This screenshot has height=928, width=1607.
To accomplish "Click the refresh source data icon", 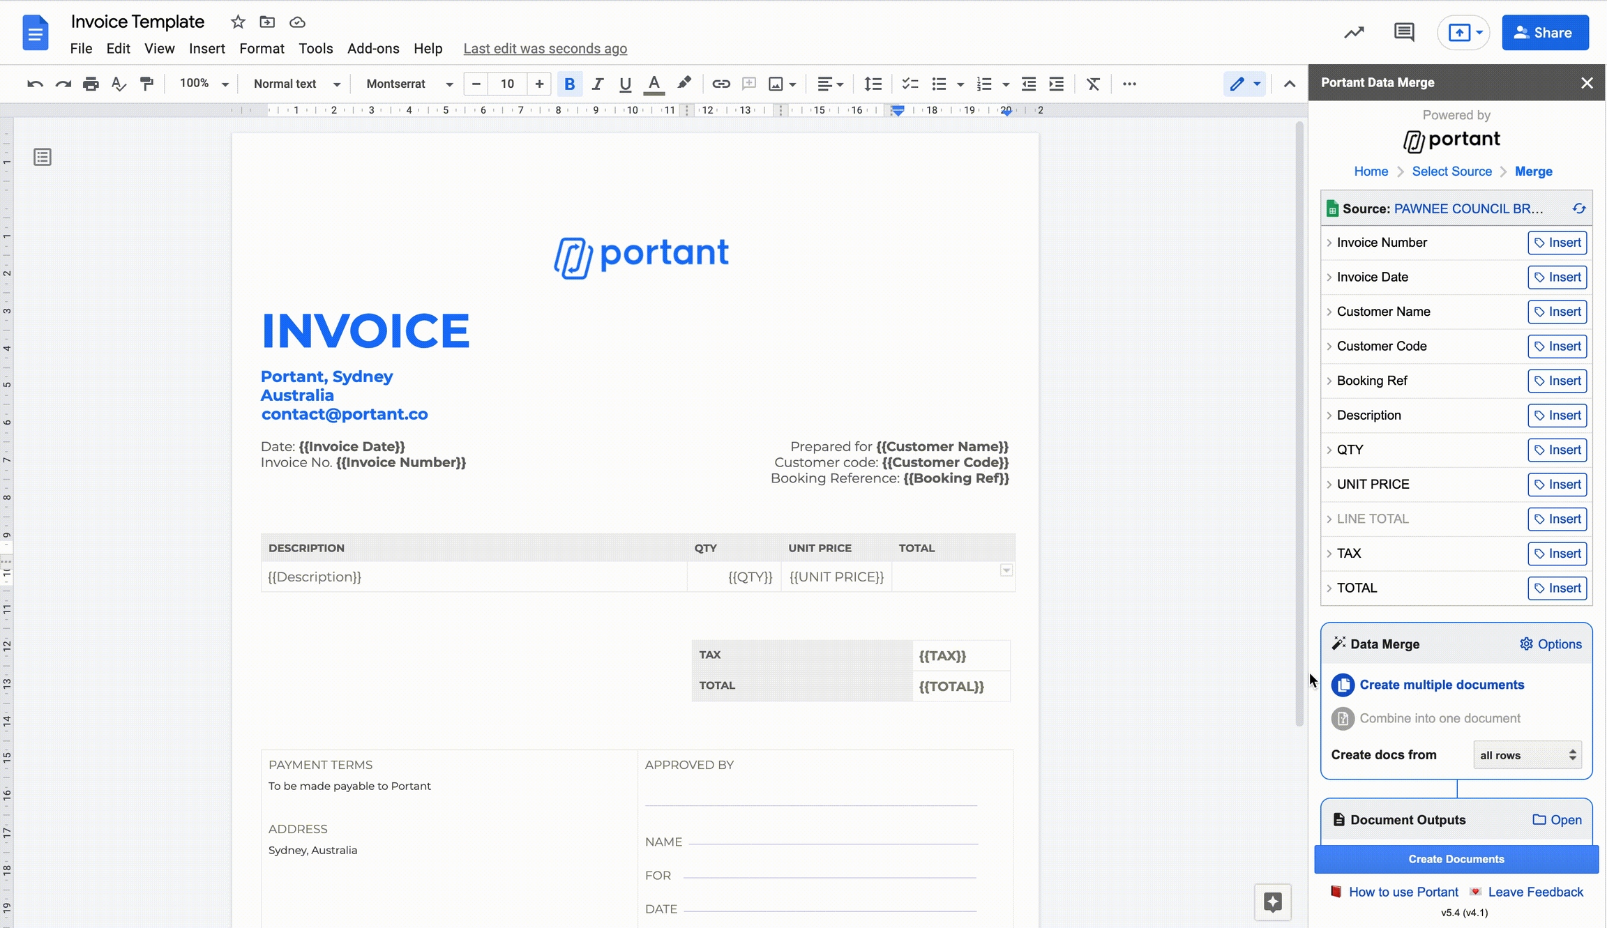I will (1579, 208).
